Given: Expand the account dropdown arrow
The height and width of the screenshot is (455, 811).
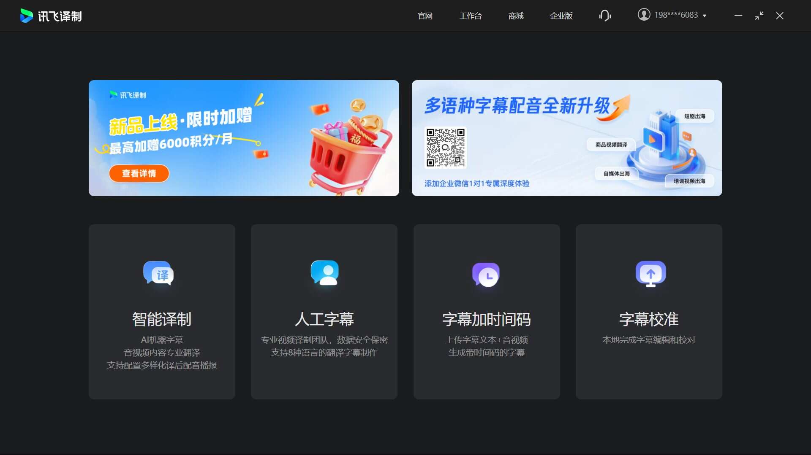Looking at the screenshot, I should point(705,16).
